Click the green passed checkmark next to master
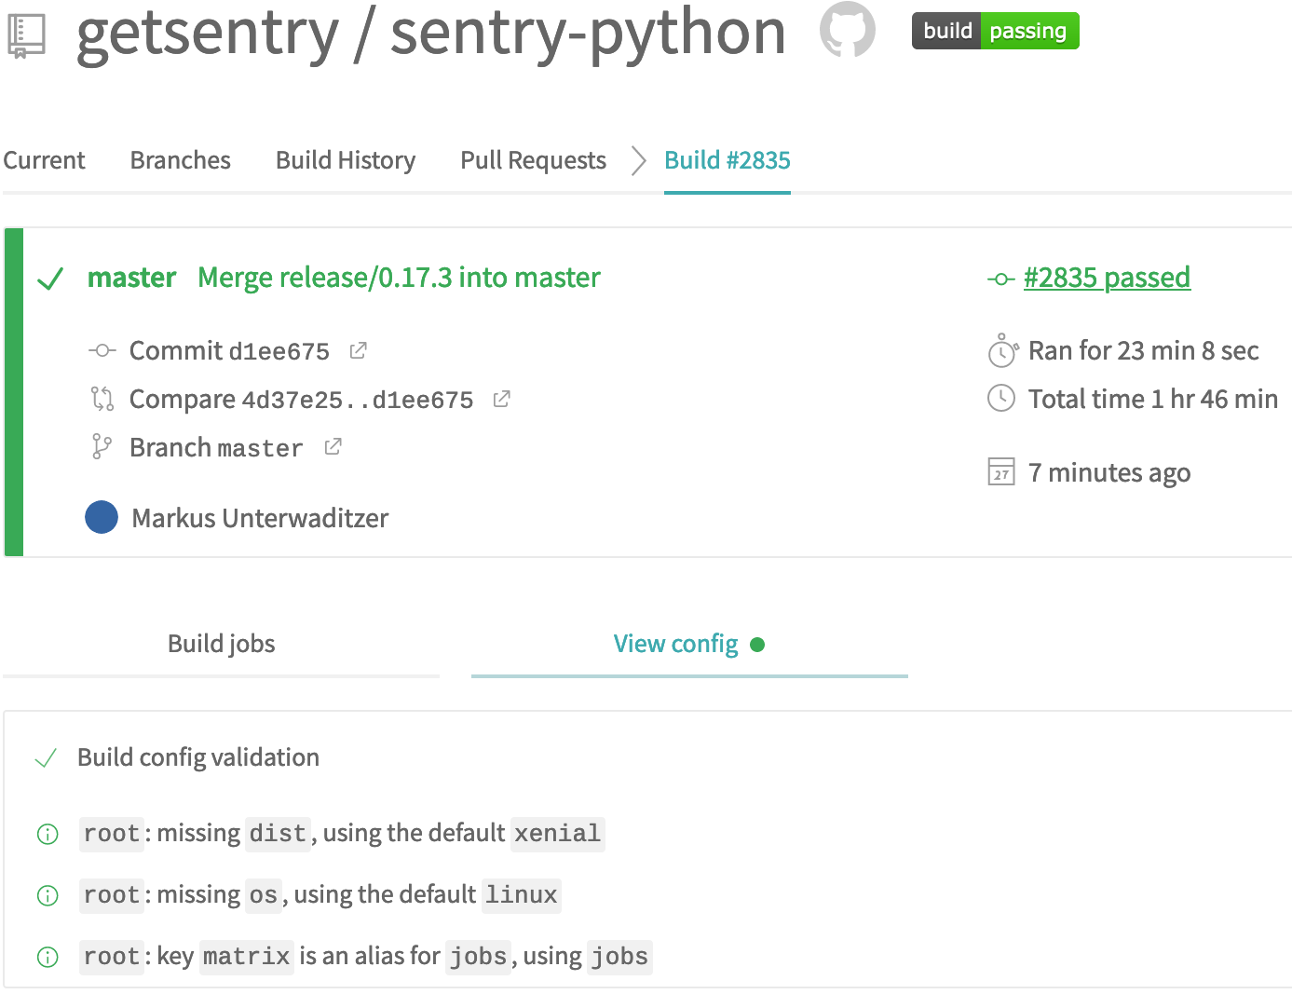The height and width of the screenshot is (994, 1292). coord(49,279)
